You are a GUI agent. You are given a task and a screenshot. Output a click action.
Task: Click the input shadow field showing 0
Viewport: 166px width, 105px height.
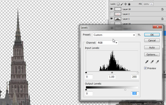[89, 77]
